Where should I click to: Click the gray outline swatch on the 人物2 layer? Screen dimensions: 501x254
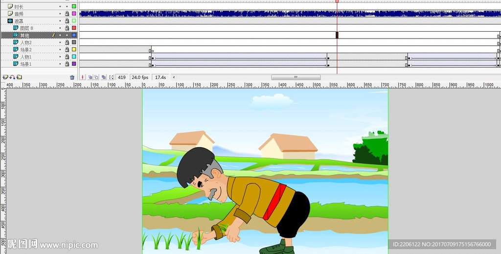click(x=74, y=42)
